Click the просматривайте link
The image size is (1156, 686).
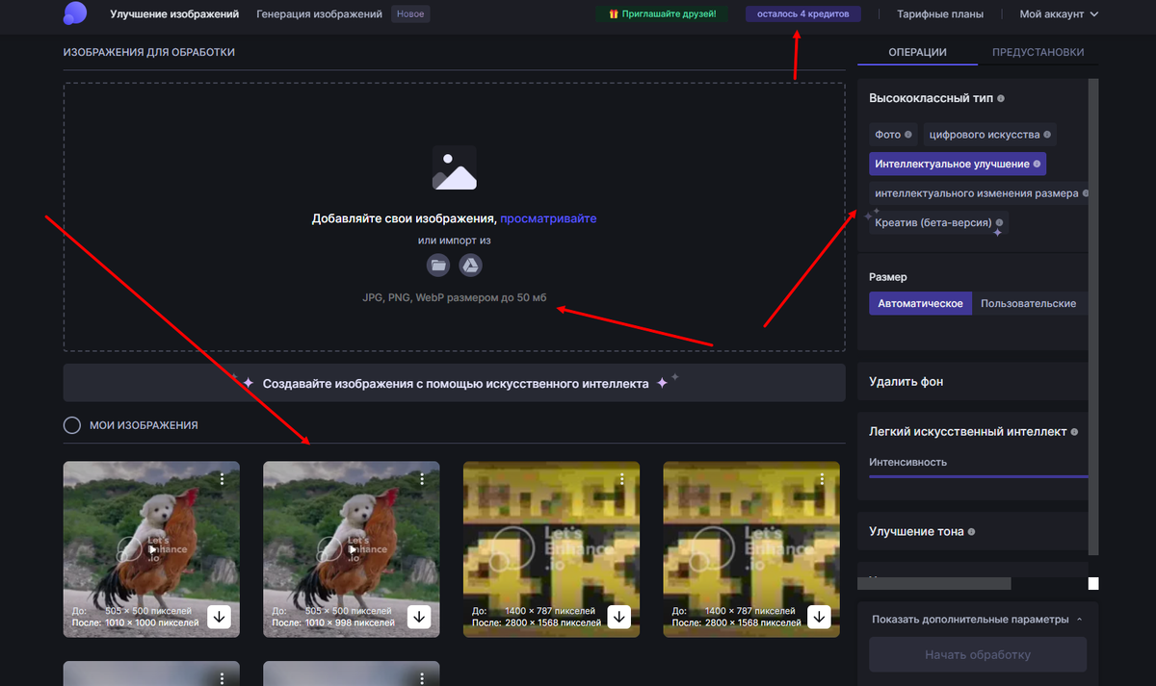(548, 218)
